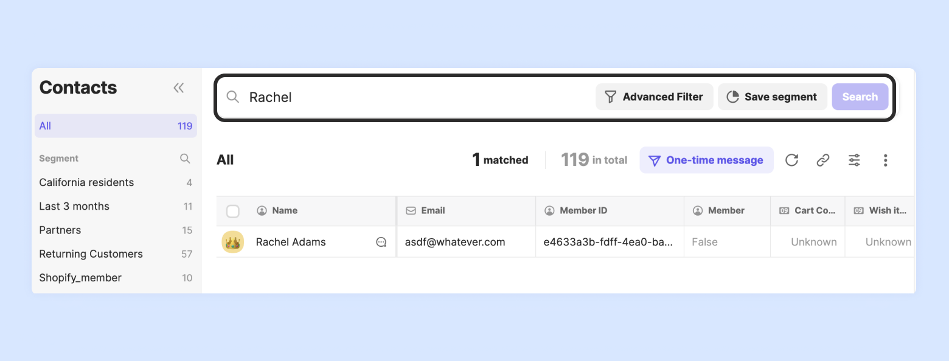Select the All contacts segment
The height and width of the screenshot is (361, 949).
pos(116,126)
